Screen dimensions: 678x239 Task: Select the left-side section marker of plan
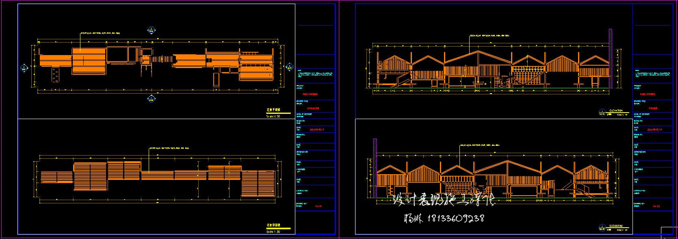coord(24,68)
